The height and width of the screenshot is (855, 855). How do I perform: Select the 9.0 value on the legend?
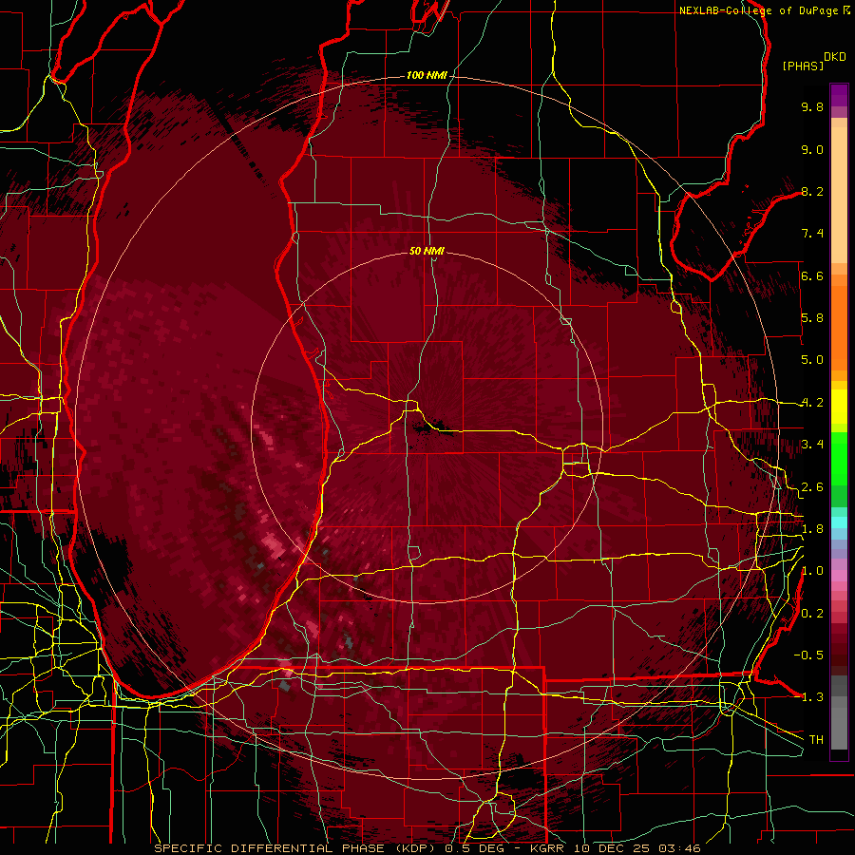point(812,149)
